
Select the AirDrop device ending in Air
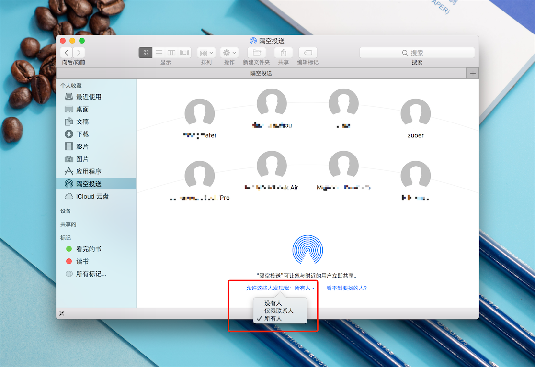tap(272, 166)
